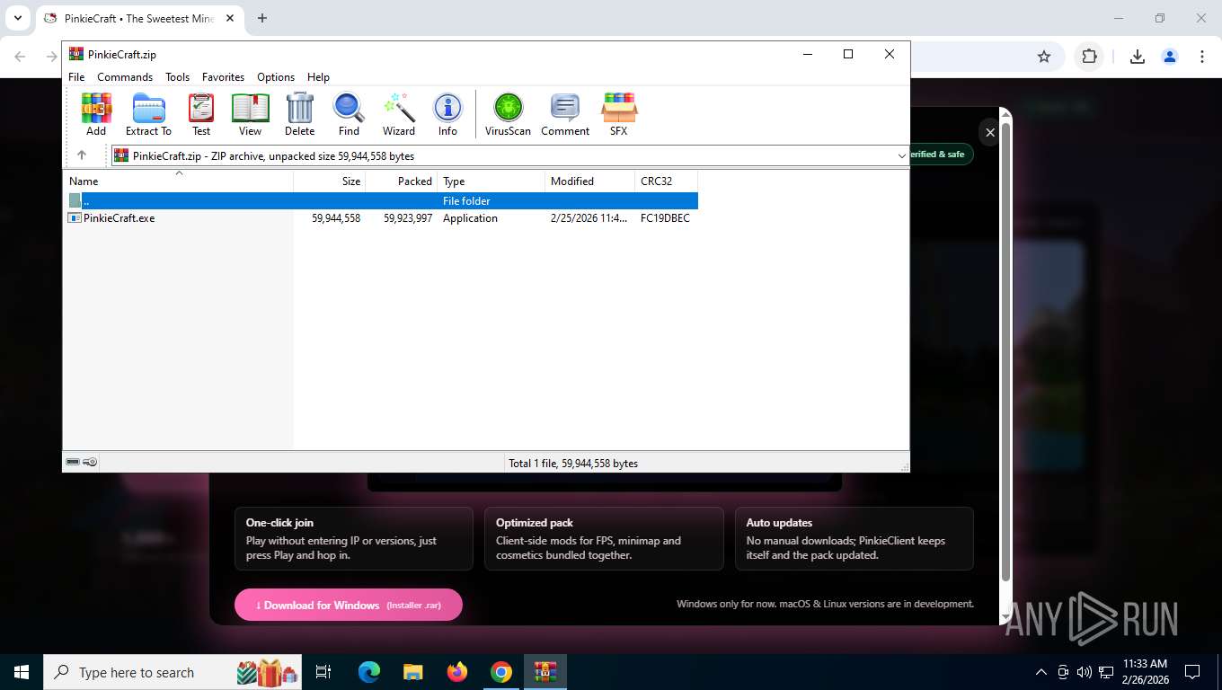Sort file list by Packed column
1222x690 pixels.
click(x=402, y=181)
